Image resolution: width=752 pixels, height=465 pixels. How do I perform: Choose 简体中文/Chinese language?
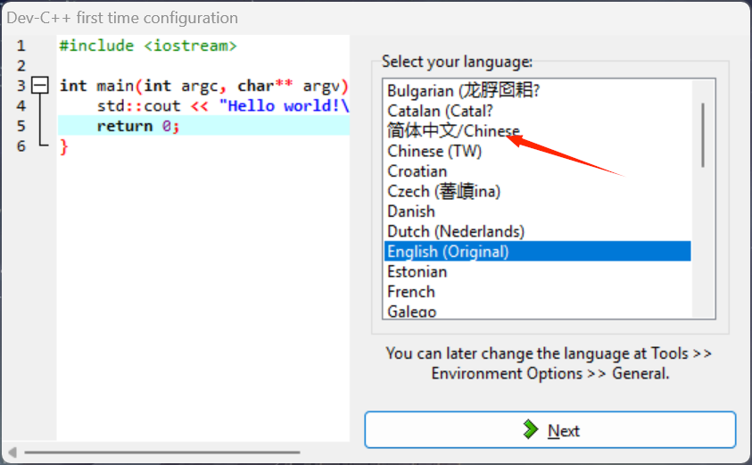pyautogui.click(x=537, y=131)
